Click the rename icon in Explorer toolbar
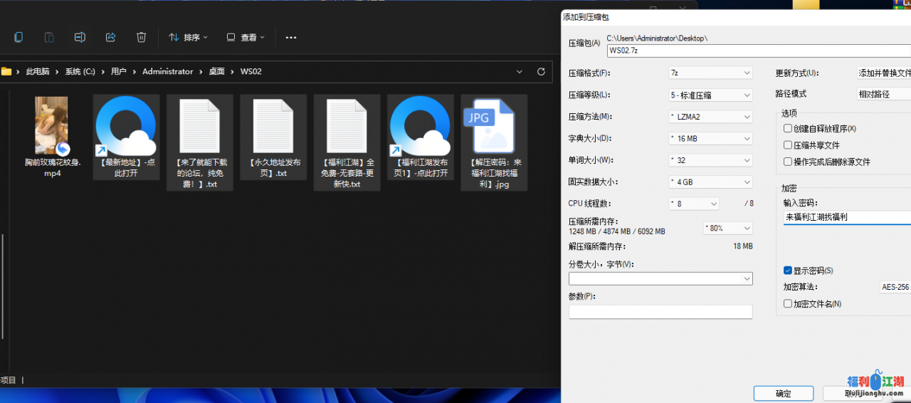 click(80, 37)
